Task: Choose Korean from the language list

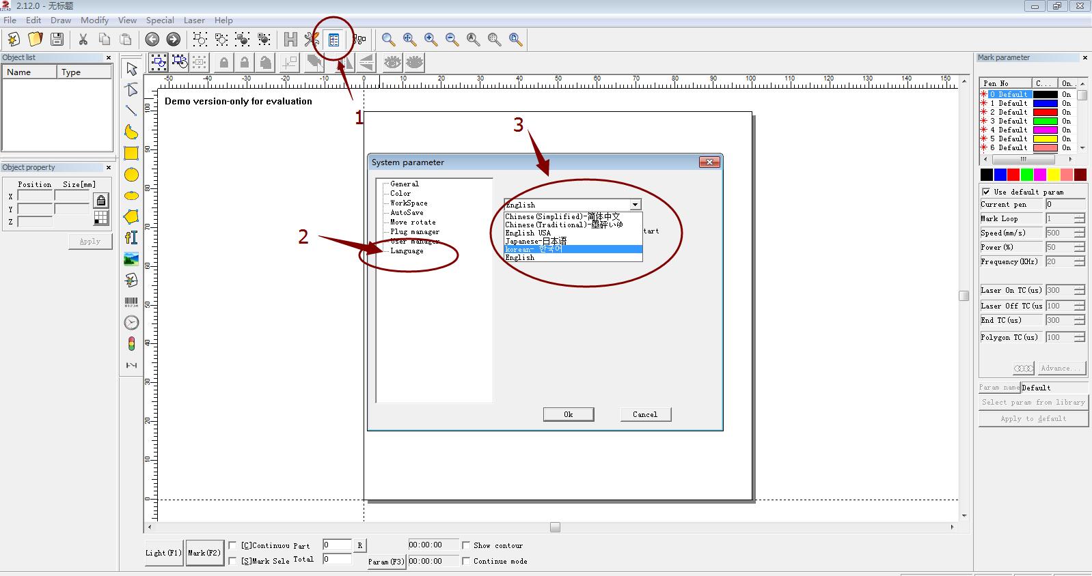Action: (573, 249)
